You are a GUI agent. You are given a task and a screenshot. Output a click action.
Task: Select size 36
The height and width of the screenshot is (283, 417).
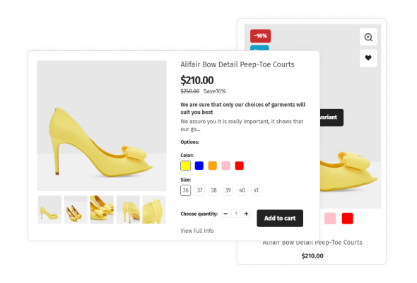point(186,190)
